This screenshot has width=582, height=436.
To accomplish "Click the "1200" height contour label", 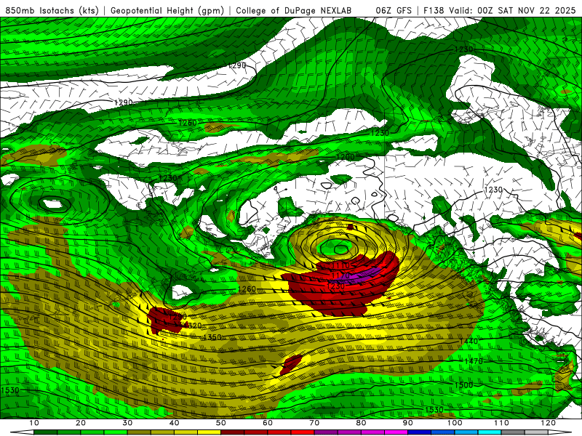I will (x=345, y=157).
